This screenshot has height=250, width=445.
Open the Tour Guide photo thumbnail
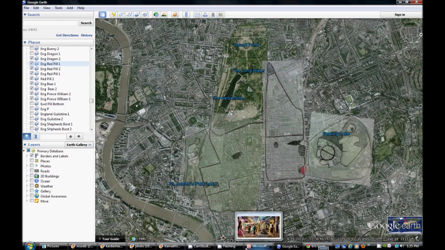(258, 226)
